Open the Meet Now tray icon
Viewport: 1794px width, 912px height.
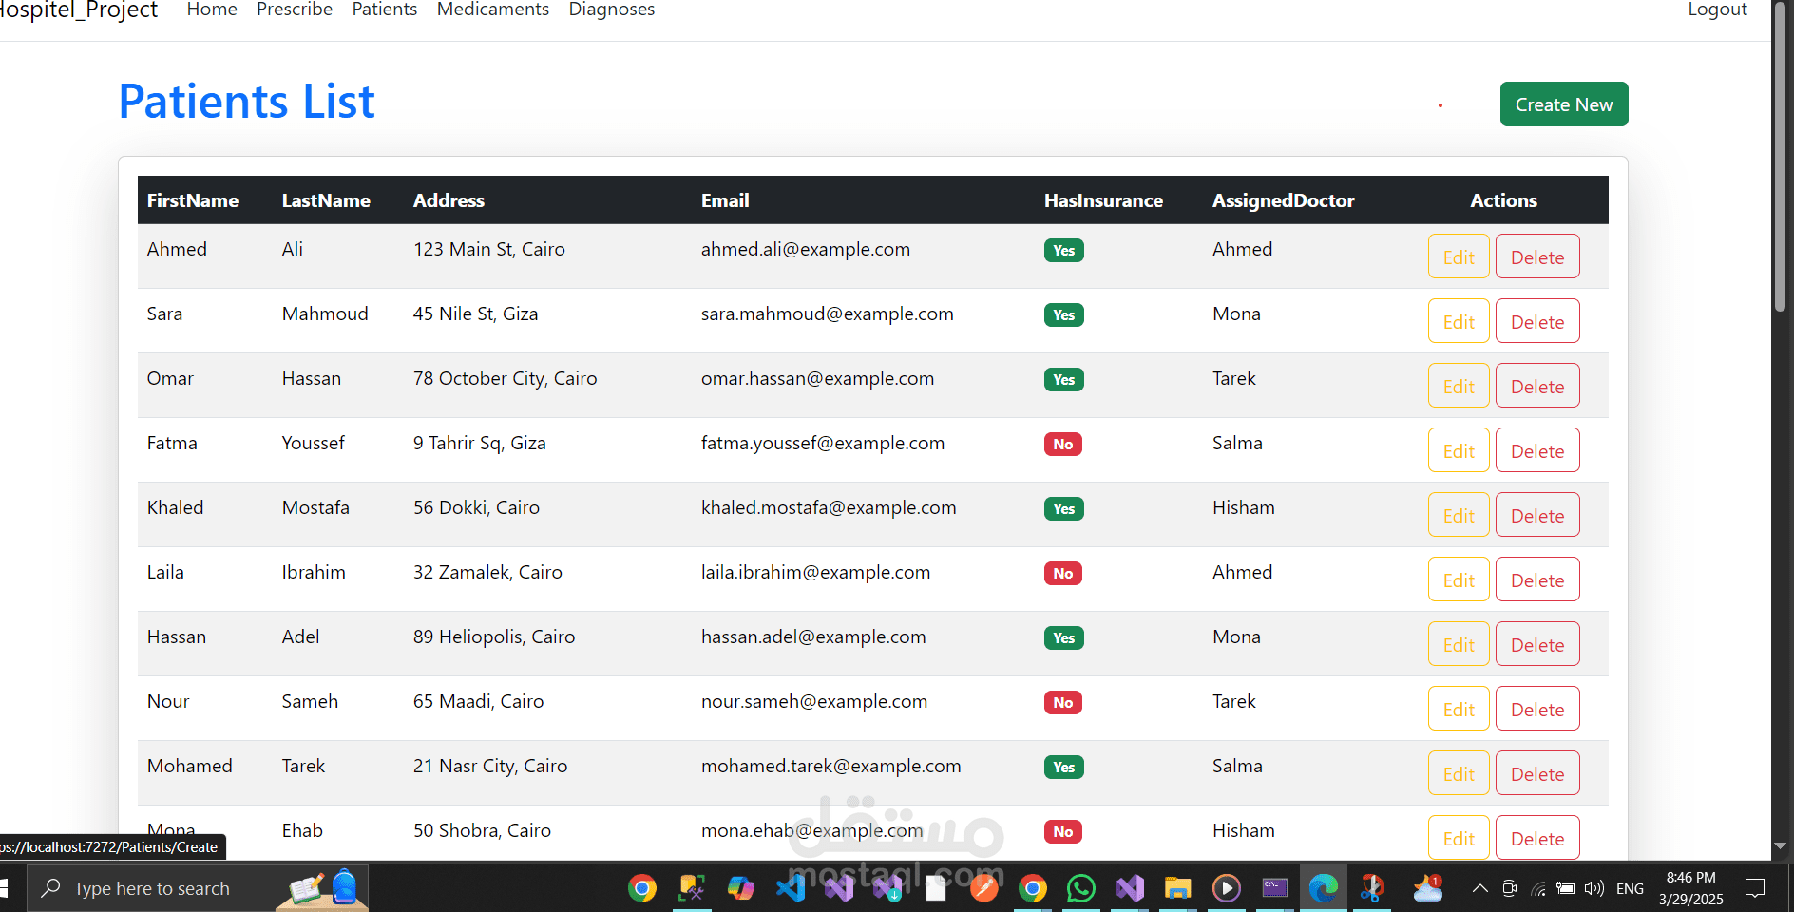1509,888
